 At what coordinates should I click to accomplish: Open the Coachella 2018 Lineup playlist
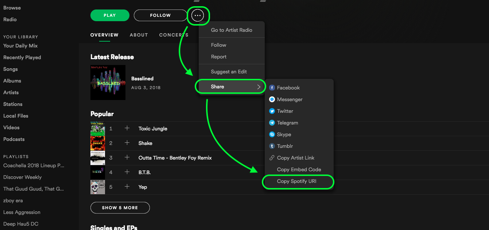pos(34,165)
